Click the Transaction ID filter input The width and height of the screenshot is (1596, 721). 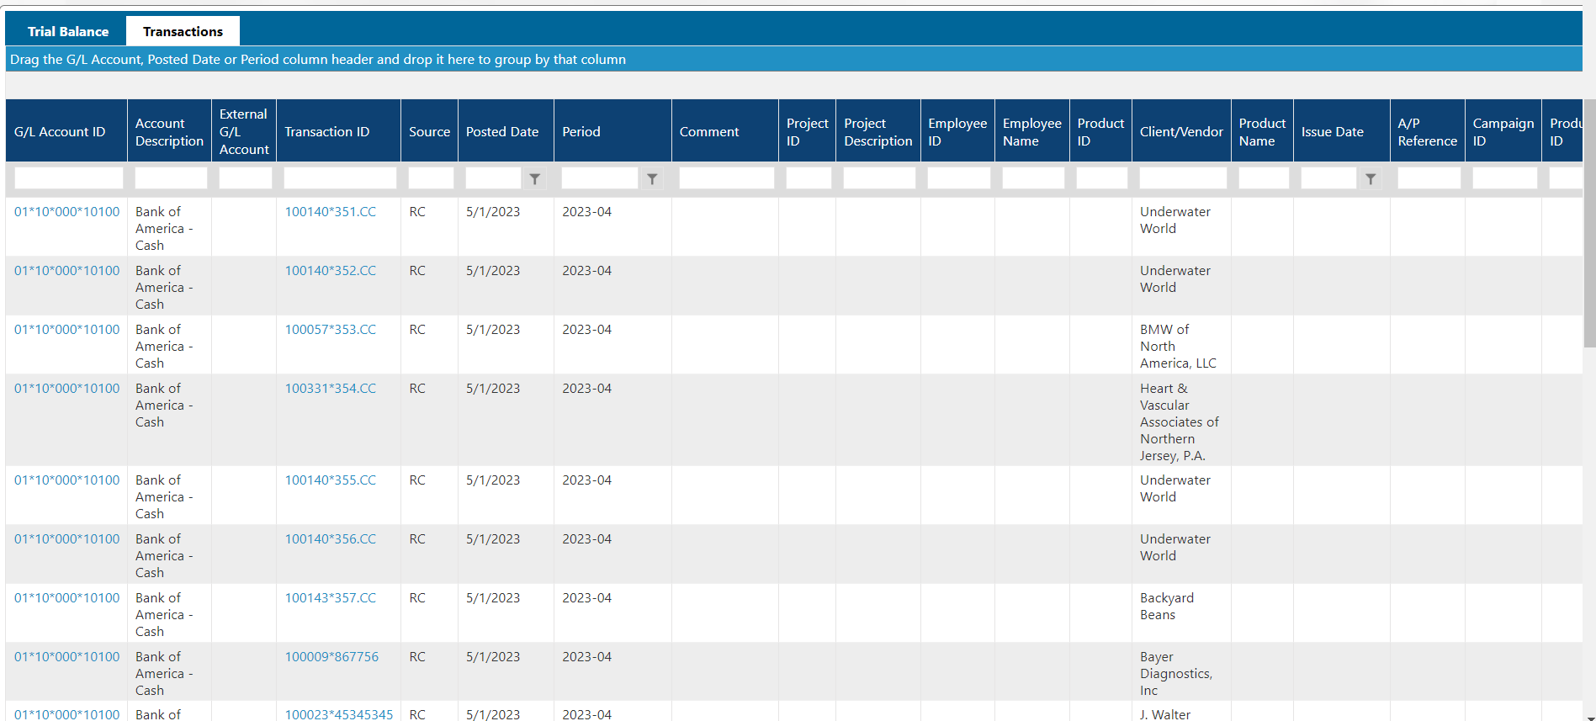coord(340,178)
